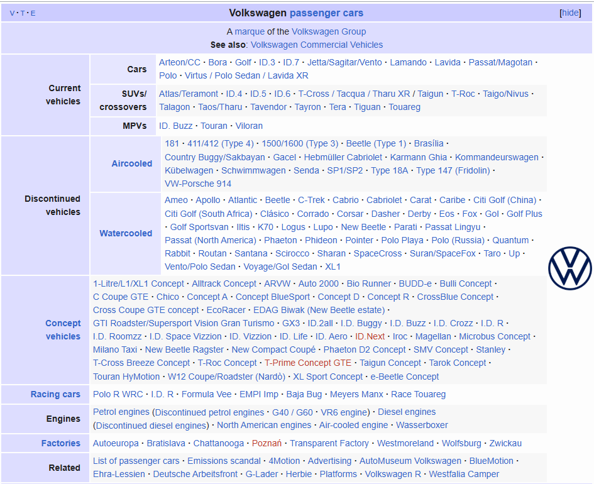Screen dimensions: 594x484
Task: Open the Tiguan link
Action: 367,107
